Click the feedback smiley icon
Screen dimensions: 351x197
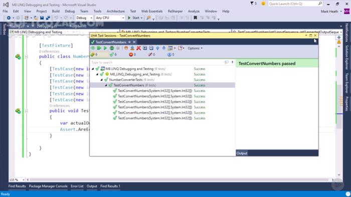click(263, 3)
